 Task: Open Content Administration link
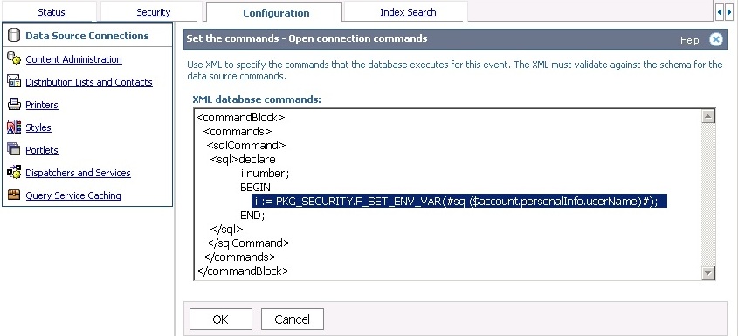click(x=74, y=59)
